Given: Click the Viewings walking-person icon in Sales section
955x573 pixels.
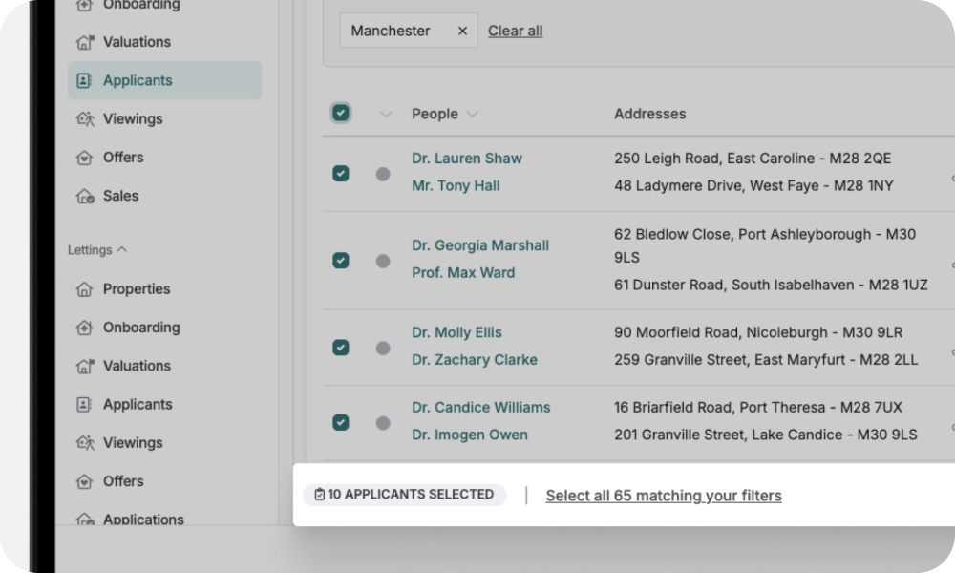Looking at the screenshot, I should [x=85, y=118].
